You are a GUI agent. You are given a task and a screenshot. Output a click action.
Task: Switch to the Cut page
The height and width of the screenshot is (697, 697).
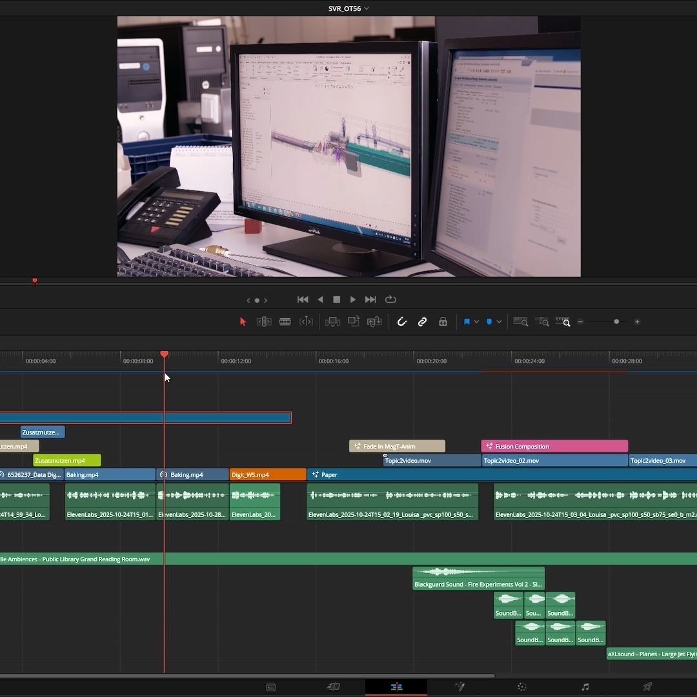click(334, 687)
